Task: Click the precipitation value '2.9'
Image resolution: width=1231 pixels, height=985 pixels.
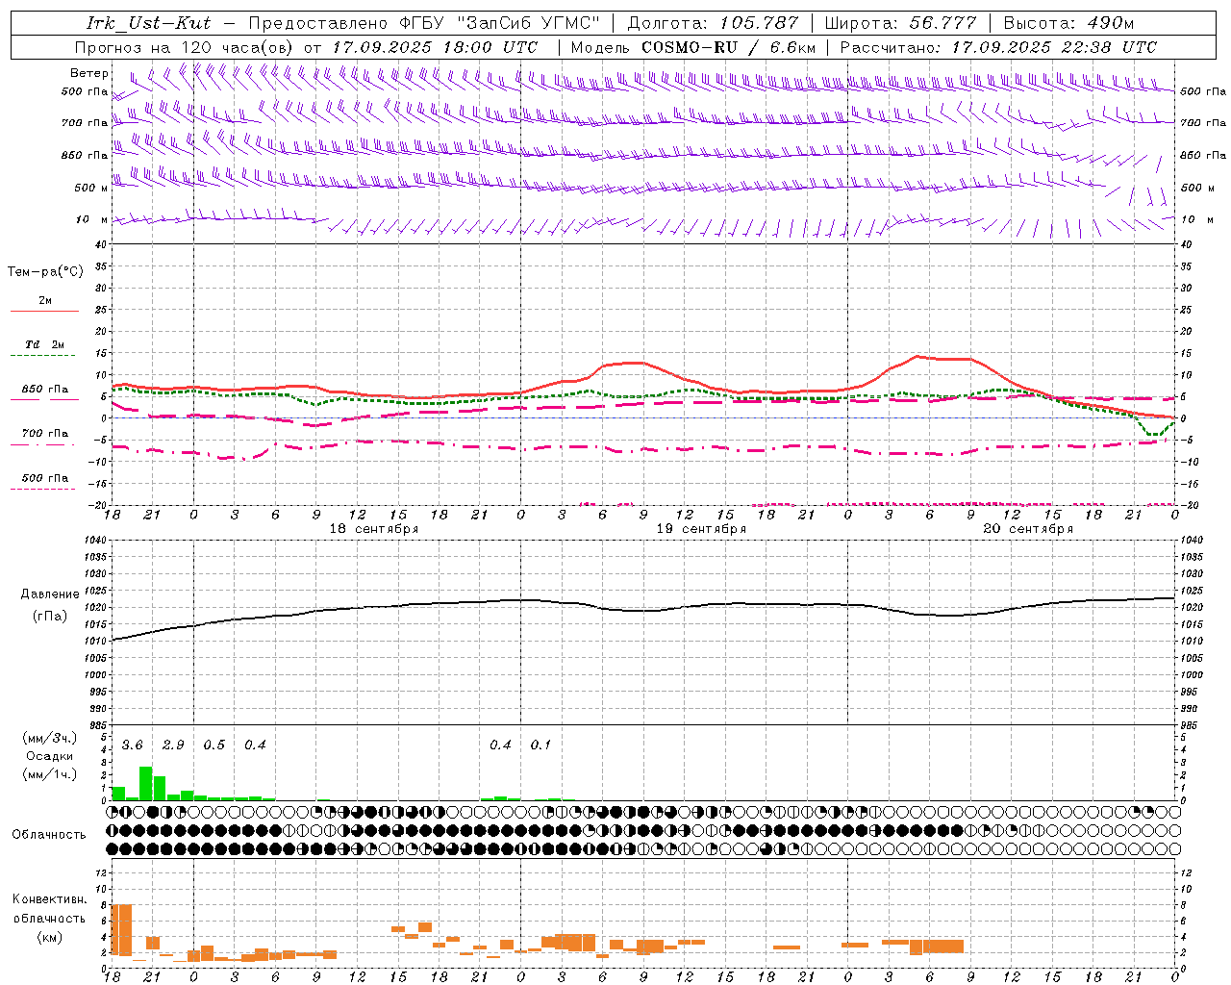Action: pyautogui.click(x=173, y=745)
